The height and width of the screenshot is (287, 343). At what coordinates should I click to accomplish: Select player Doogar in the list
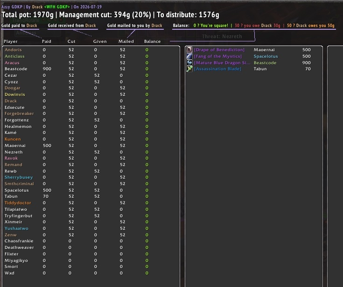point(12,88)
